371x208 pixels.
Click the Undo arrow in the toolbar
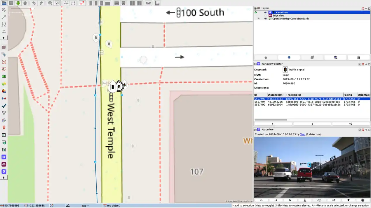tap(34, 3)
